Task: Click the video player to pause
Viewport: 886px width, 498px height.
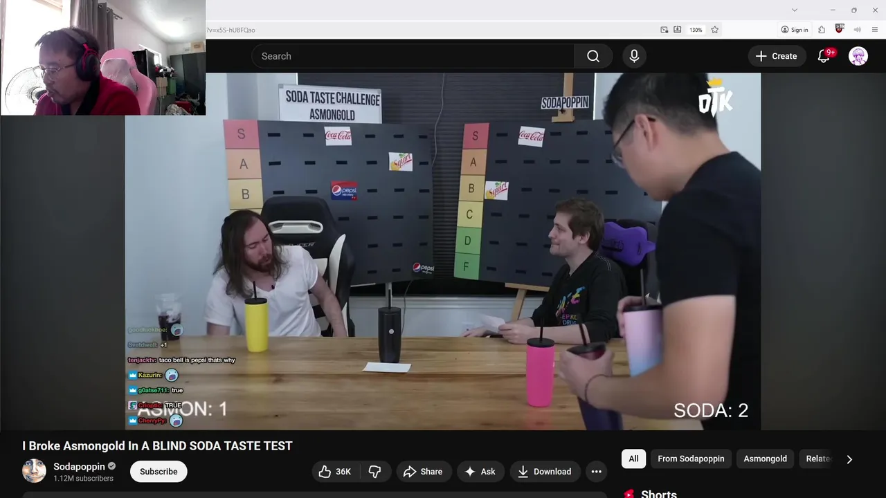Action: (443, 252)
